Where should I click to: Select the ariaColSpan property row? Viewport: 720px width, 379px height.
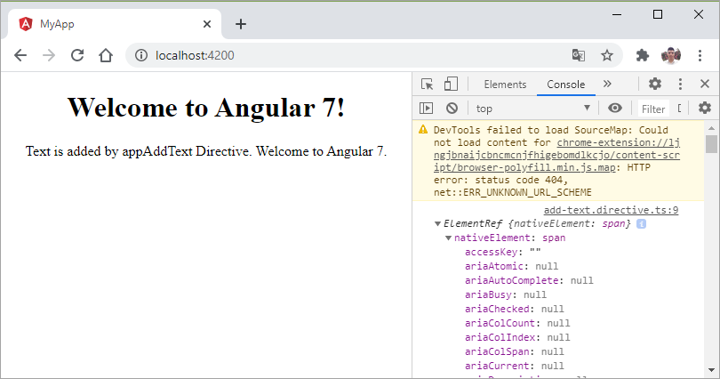515,352
